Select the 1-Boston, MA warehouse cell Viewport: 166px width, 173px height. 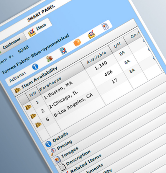(x=58, y=90)
